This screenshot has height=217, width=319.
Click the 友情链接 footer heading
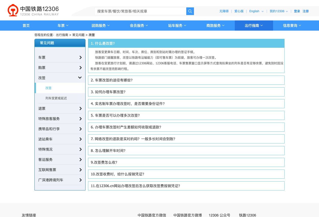click(x=29, y=215)
